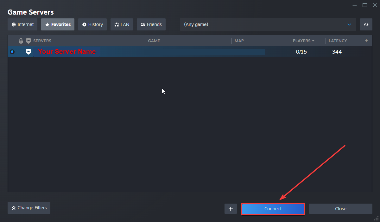Click the window resize grip in the corner

[377, 219]
